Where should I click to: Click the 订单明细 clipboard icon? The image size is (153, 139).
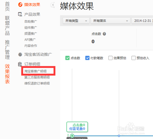click(20, 64)
